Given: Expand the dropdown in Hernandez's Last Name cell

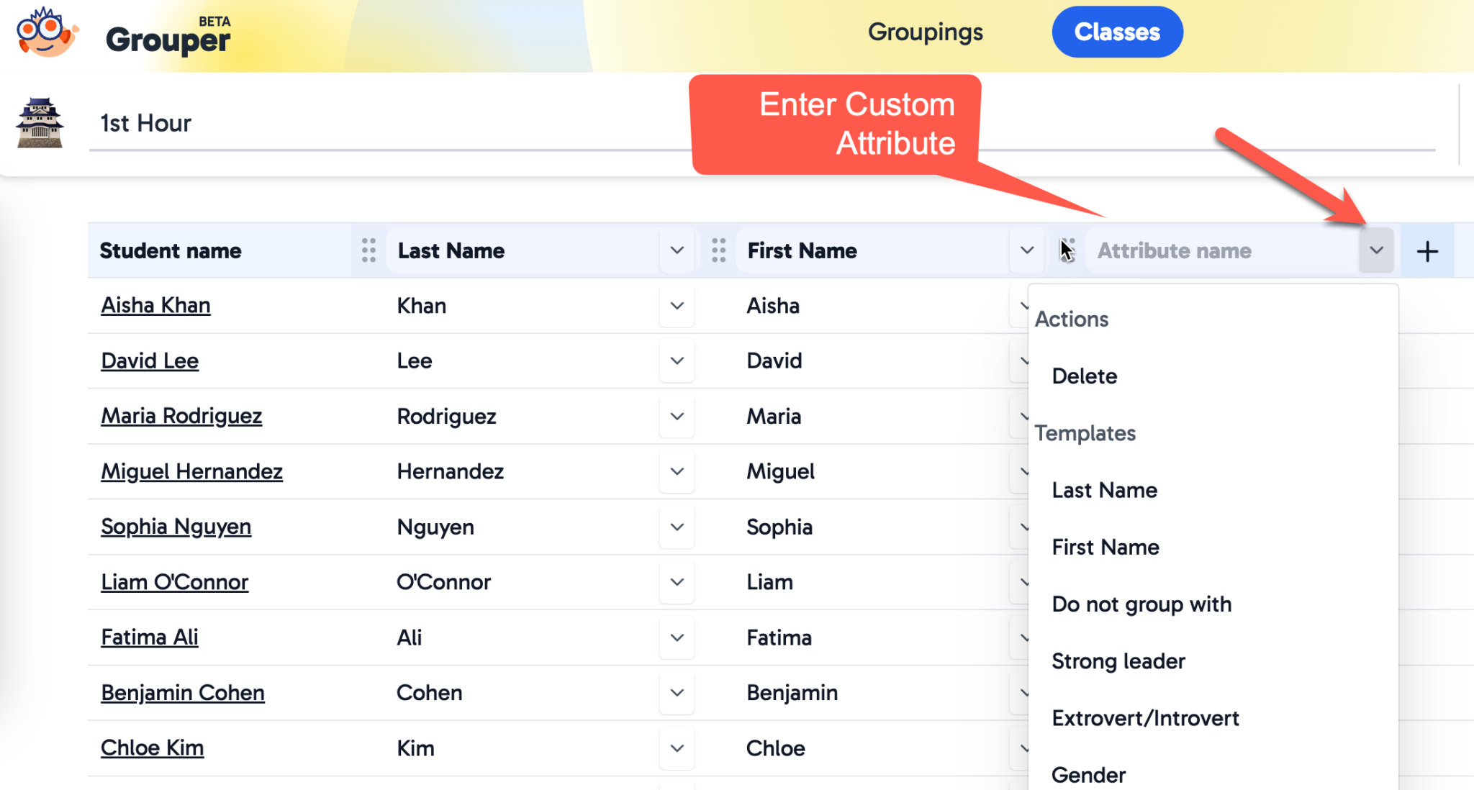Looking at the screenshot, I should 677,472.
